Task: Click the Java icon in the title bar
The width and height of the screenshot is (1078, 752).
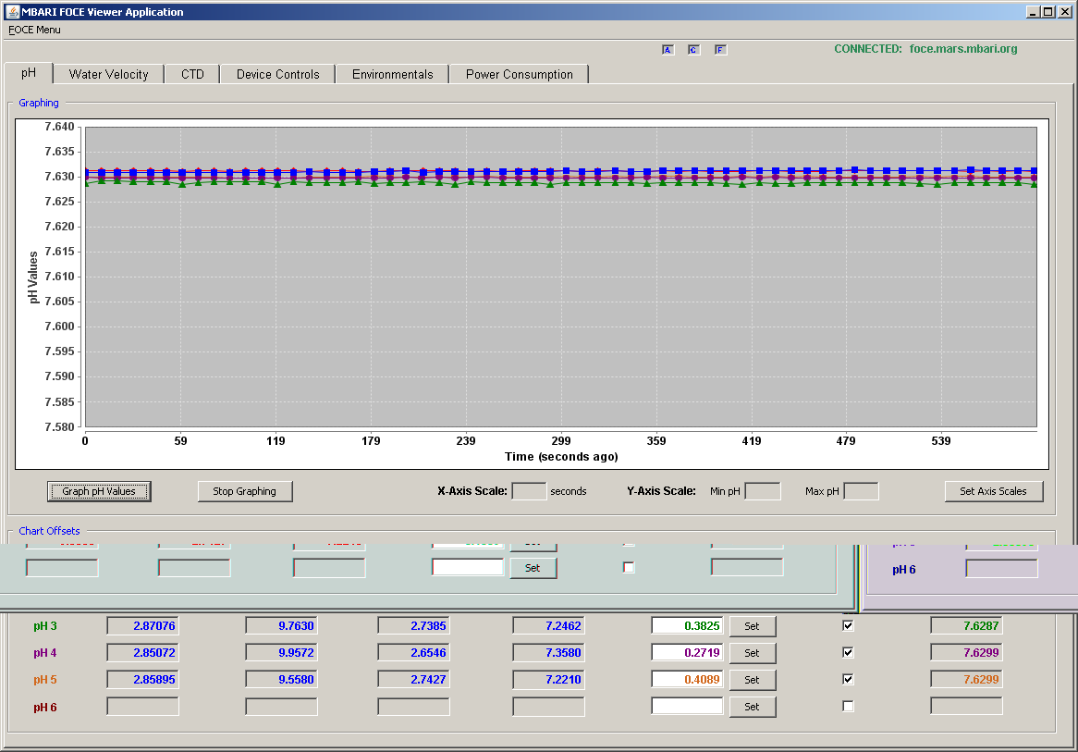Action: tap(12, 12)
